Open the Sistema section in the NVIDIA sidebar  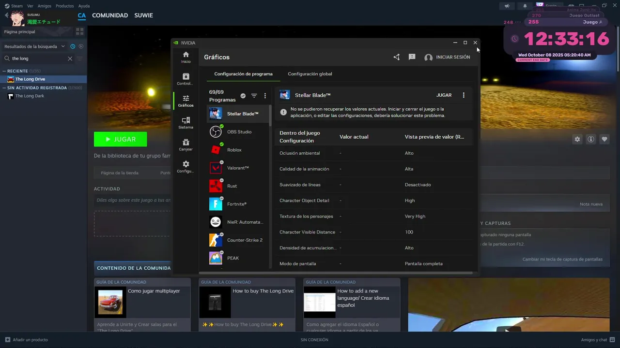[186, 123]
